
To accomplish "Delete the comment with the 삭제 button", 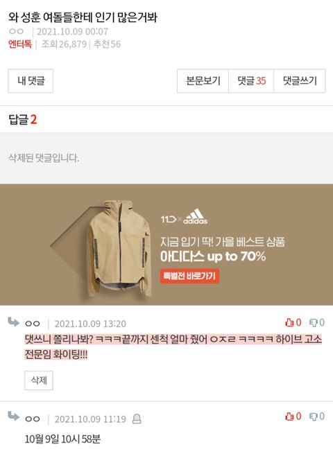I will (39, 380).
